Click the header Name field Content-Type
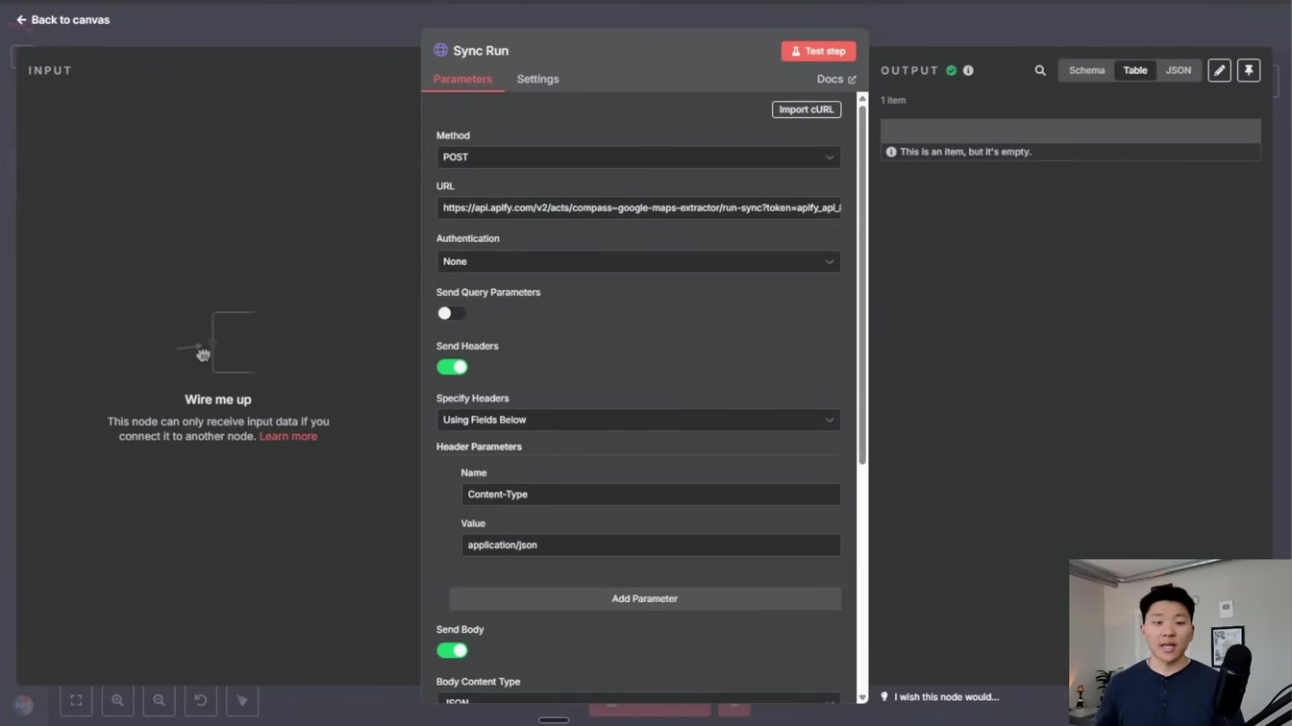The image size is (1292, 726). [651, 494]
